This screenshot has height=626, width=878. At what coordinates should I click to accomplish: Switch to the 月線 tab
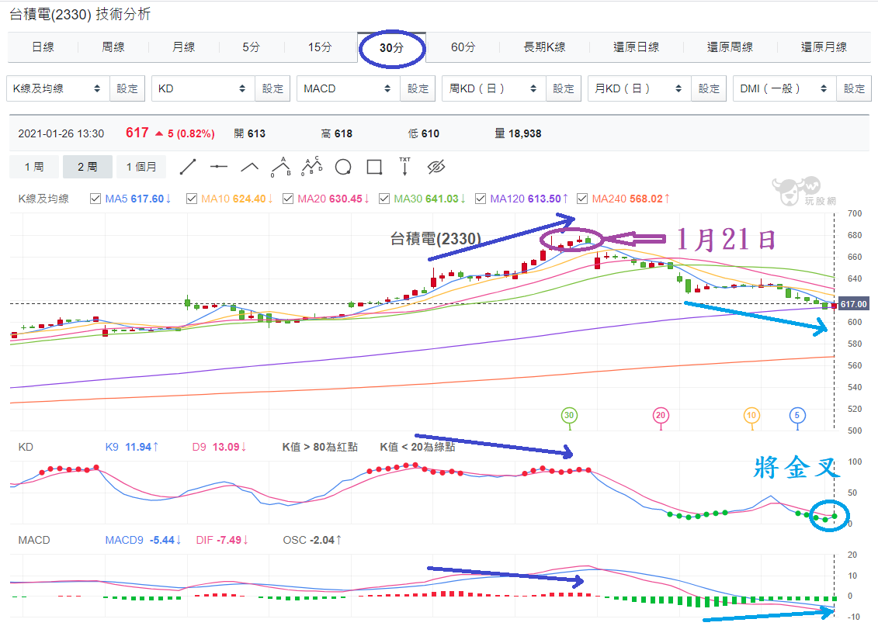[184, 47]
